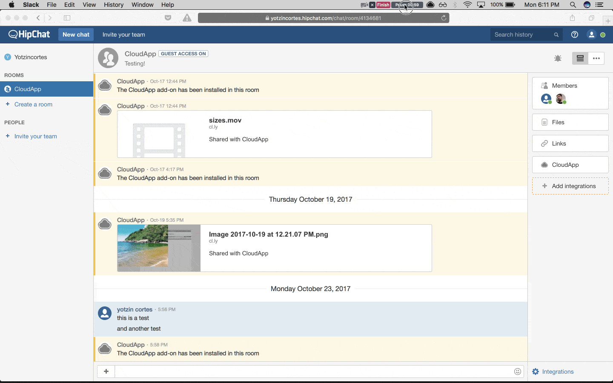Click the warning triangle icon in Safari toolbar
613x383 pixels.
[187, 18]
